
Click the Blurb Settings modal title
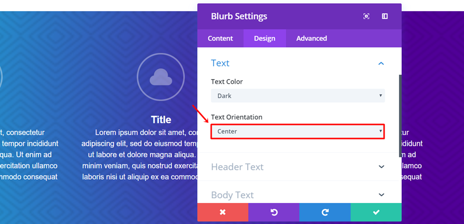tap(239, 16)
